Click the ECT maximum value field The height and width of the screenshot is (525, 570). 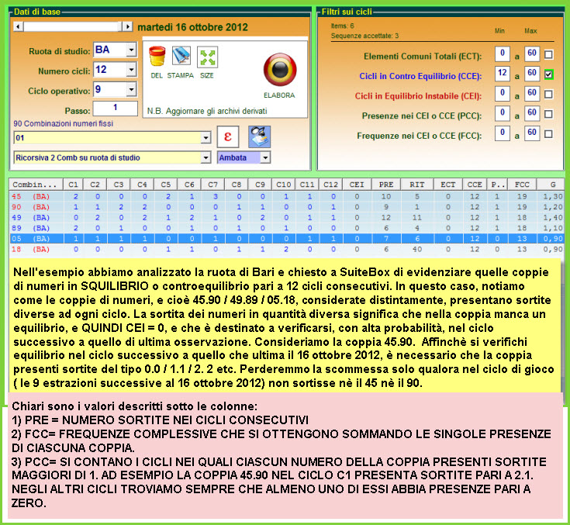click(532, 54)
